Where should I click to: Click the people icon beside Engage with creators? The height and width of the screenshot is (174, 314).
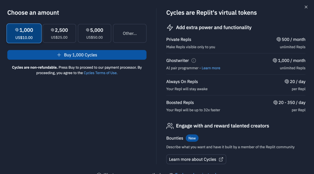pos(170,126)
